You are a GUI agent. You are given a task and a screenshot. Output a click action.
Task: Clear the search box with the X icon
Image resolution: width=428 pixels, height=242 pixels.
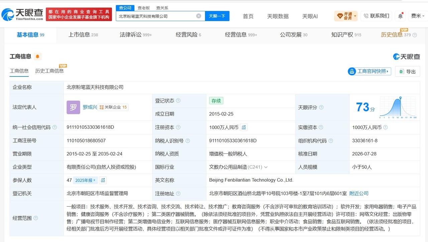(x=199, y=16)
